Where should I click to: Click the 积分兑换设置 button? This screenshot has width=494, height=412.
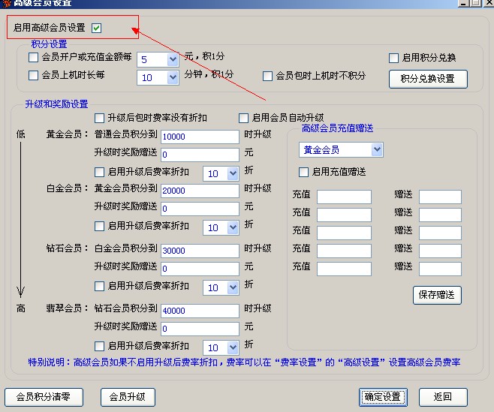coord(427,79)
